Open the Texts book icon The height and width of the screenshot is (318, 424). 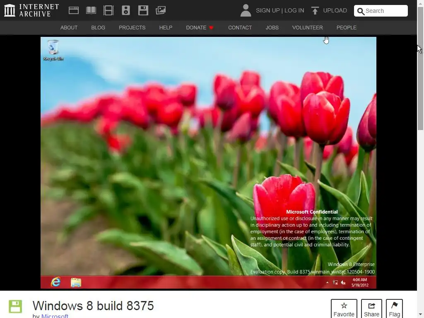point(91,10)
